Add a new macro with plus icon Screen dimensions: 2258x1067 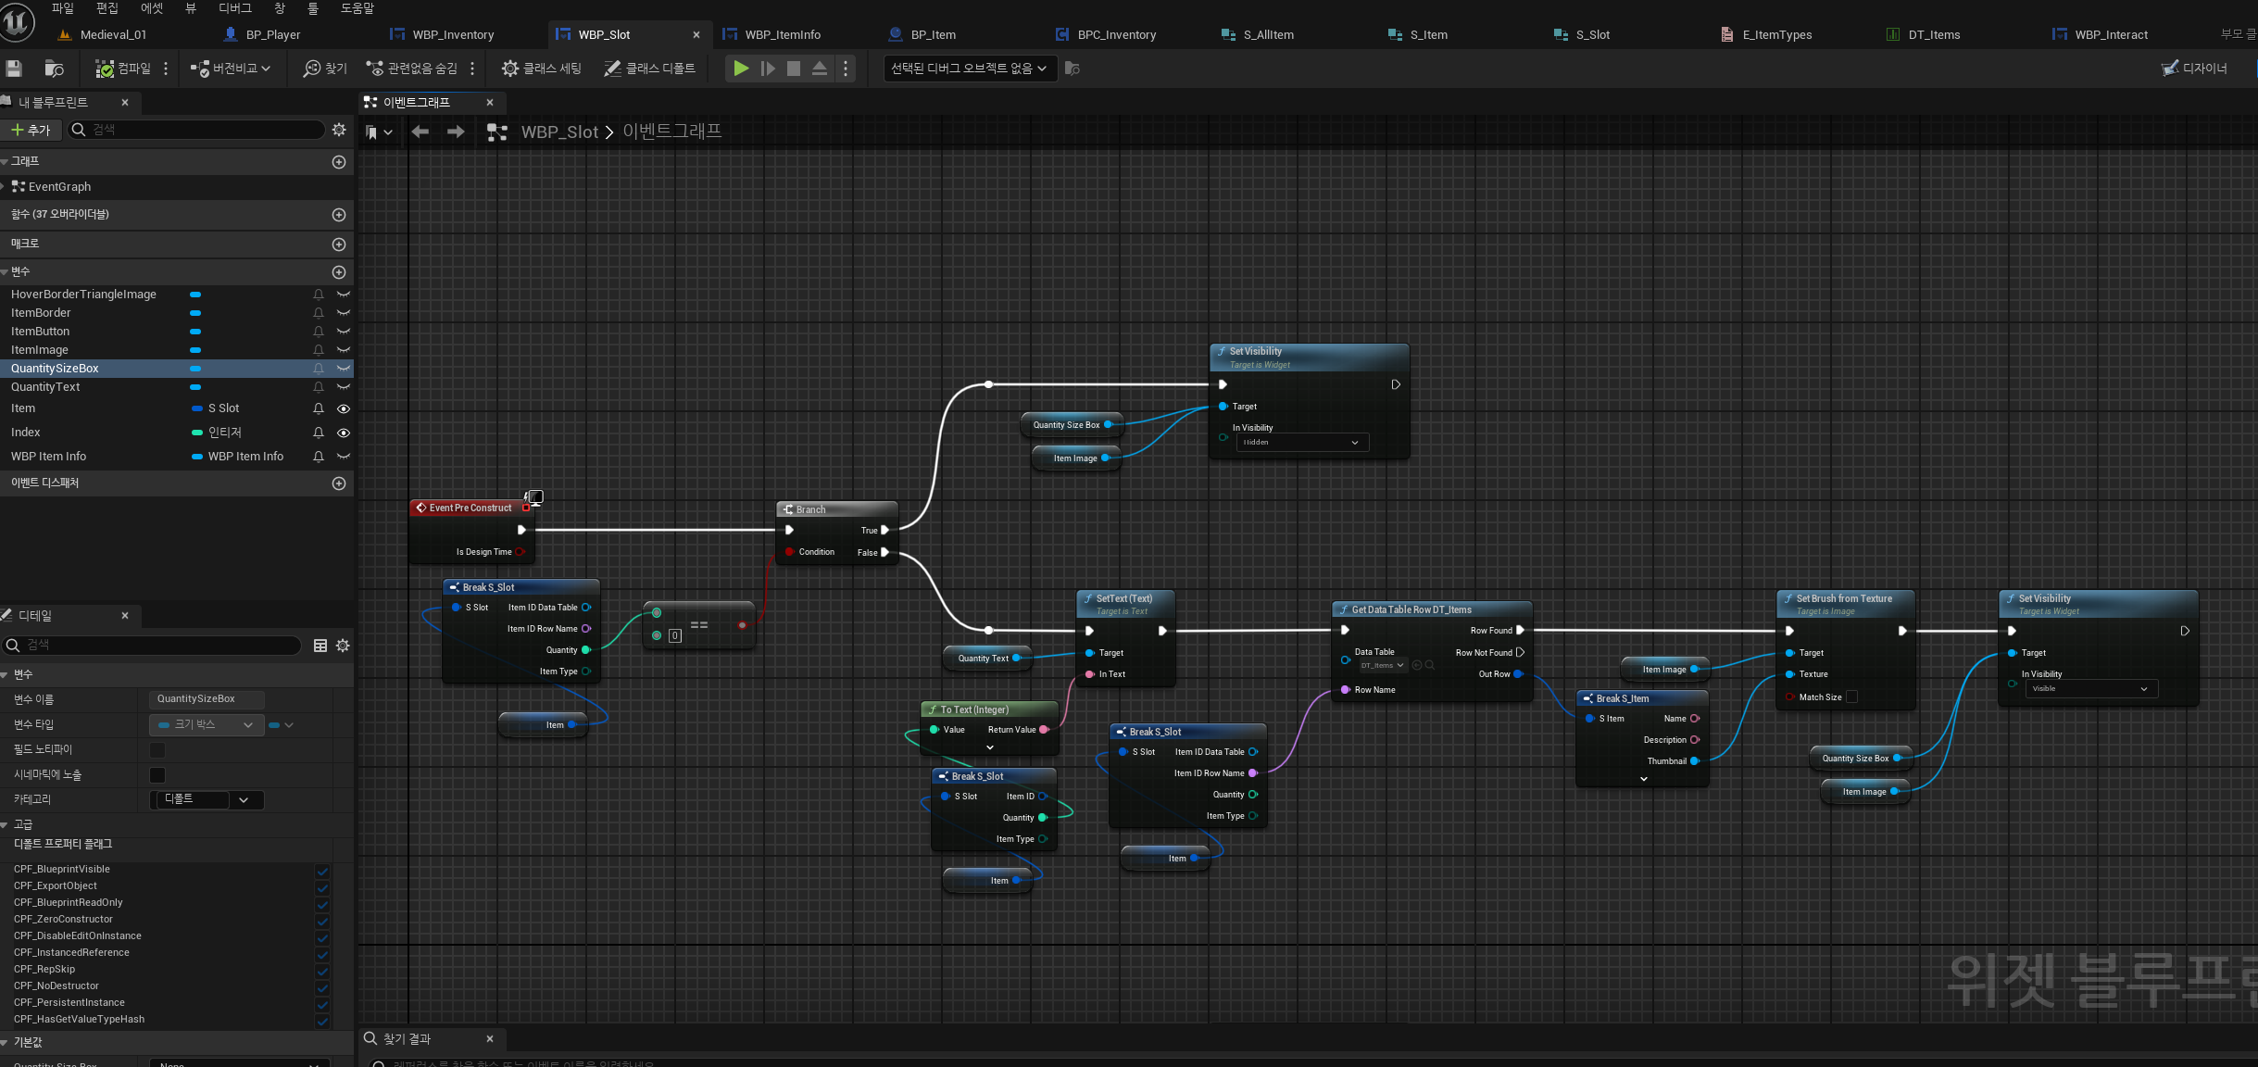[x=339, y=245]
